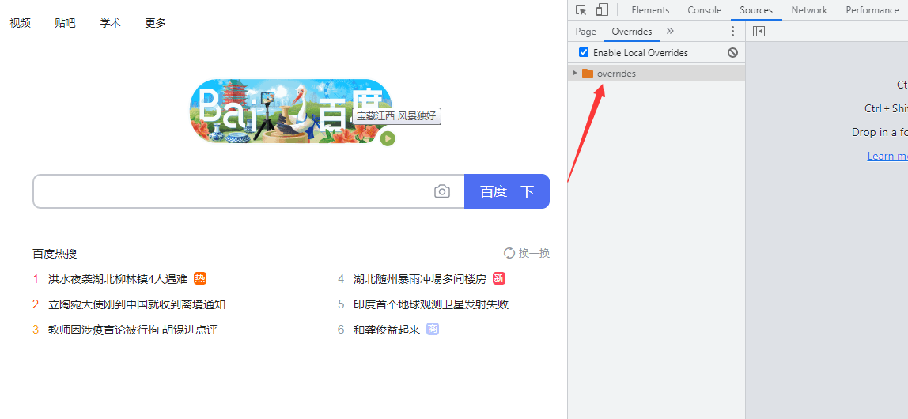This screenshot has width=908, height=419.
Task: Open the 百度热搜 heading link
Action: click(55, 254)
